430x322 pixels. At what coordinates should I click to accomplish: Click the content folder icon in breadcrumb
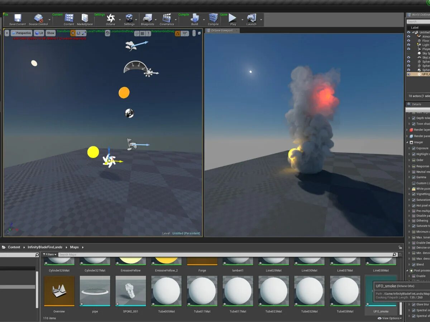[4, 247]
